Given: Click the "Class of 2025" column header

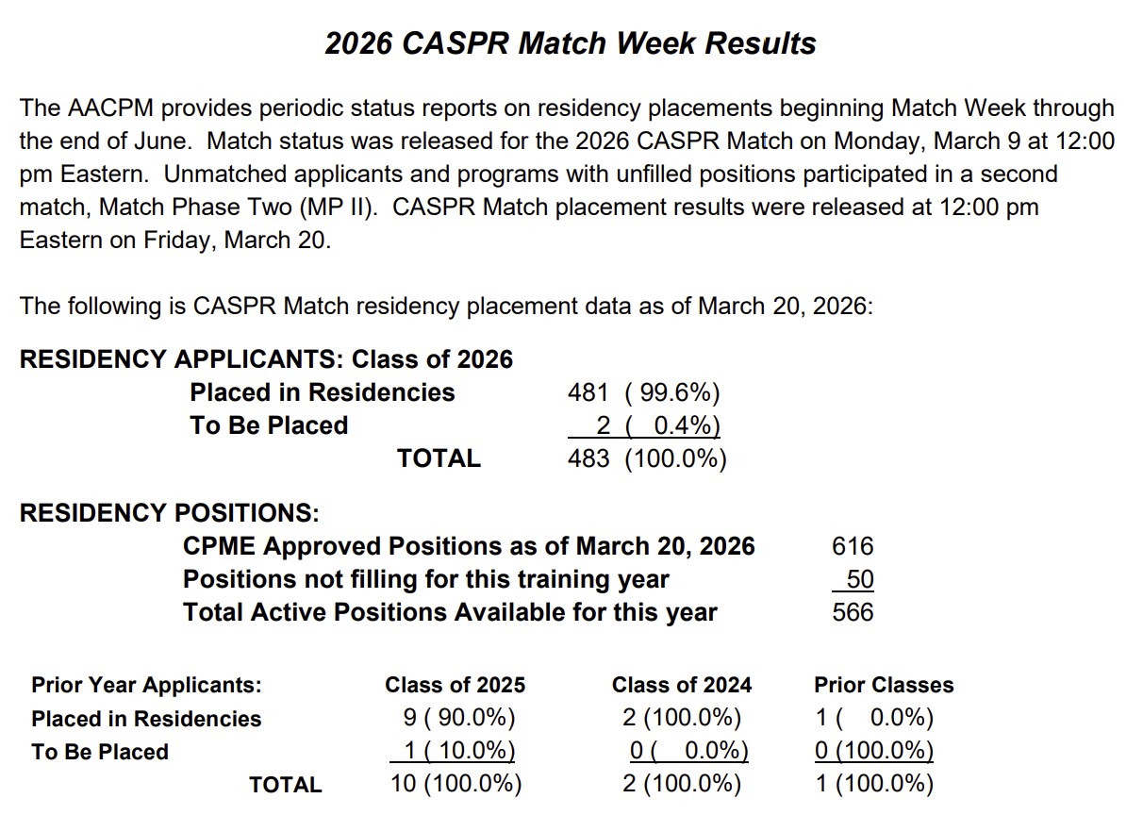Looking at the screenshot, I should coord(455,685).
